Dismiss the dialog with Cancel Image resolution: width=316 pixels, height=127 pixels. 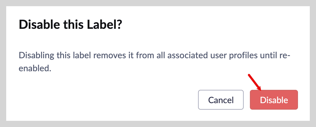coord(221,100)
